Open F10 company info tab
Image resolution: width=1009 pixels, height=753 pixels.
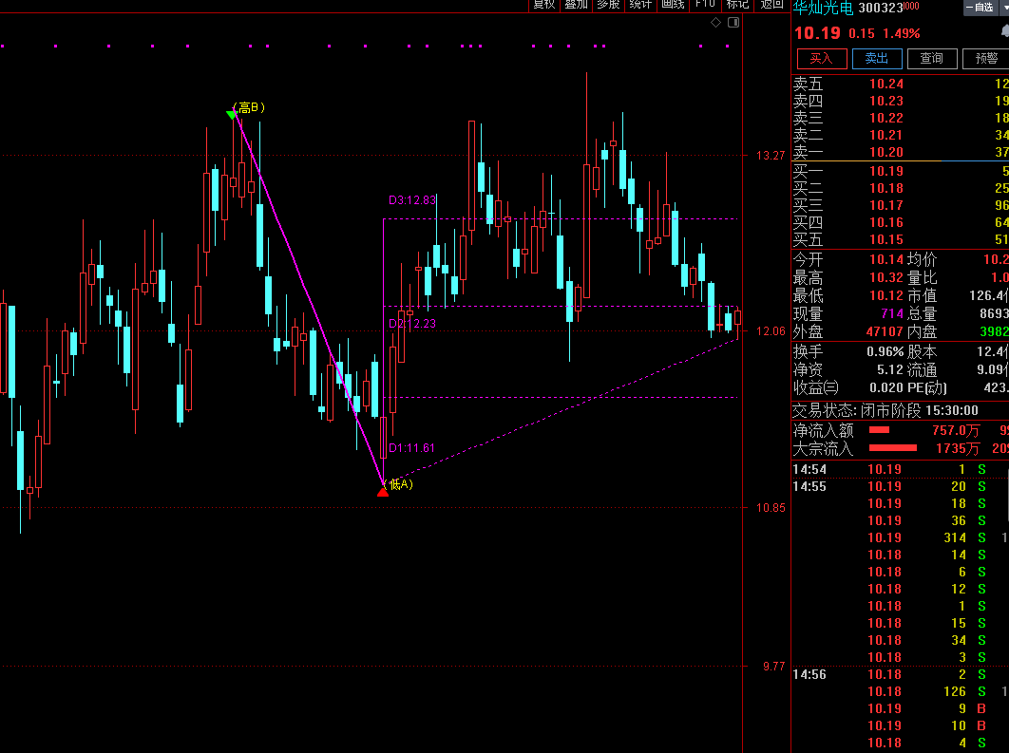(x=705, y=5)
